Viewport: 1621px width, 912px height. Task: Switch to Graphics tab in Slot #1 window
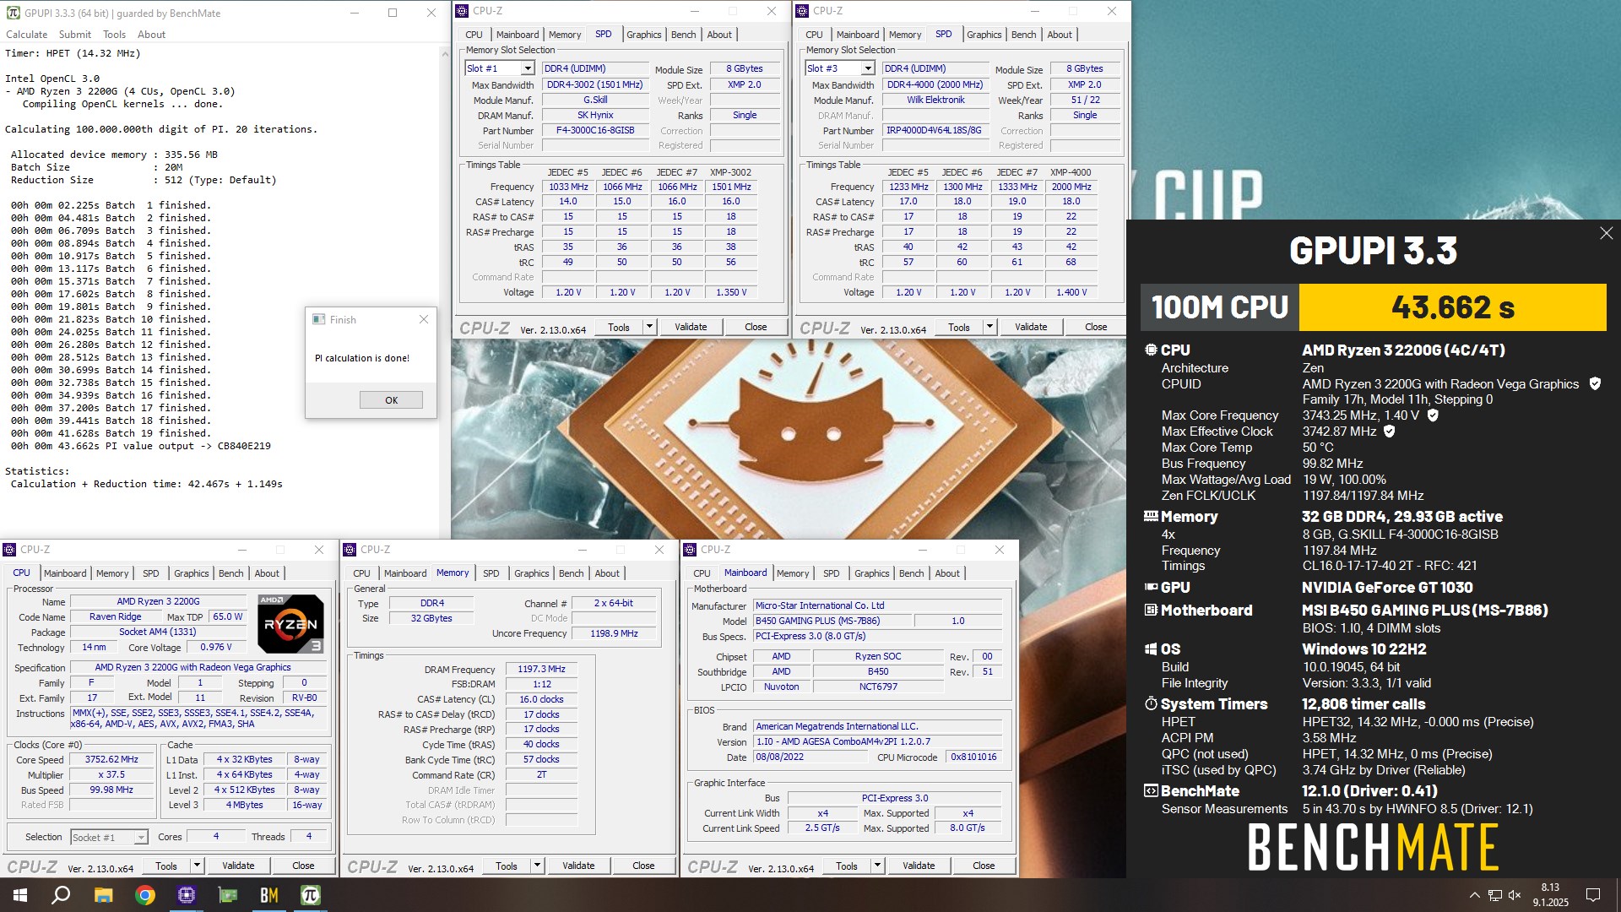(643, 35)
